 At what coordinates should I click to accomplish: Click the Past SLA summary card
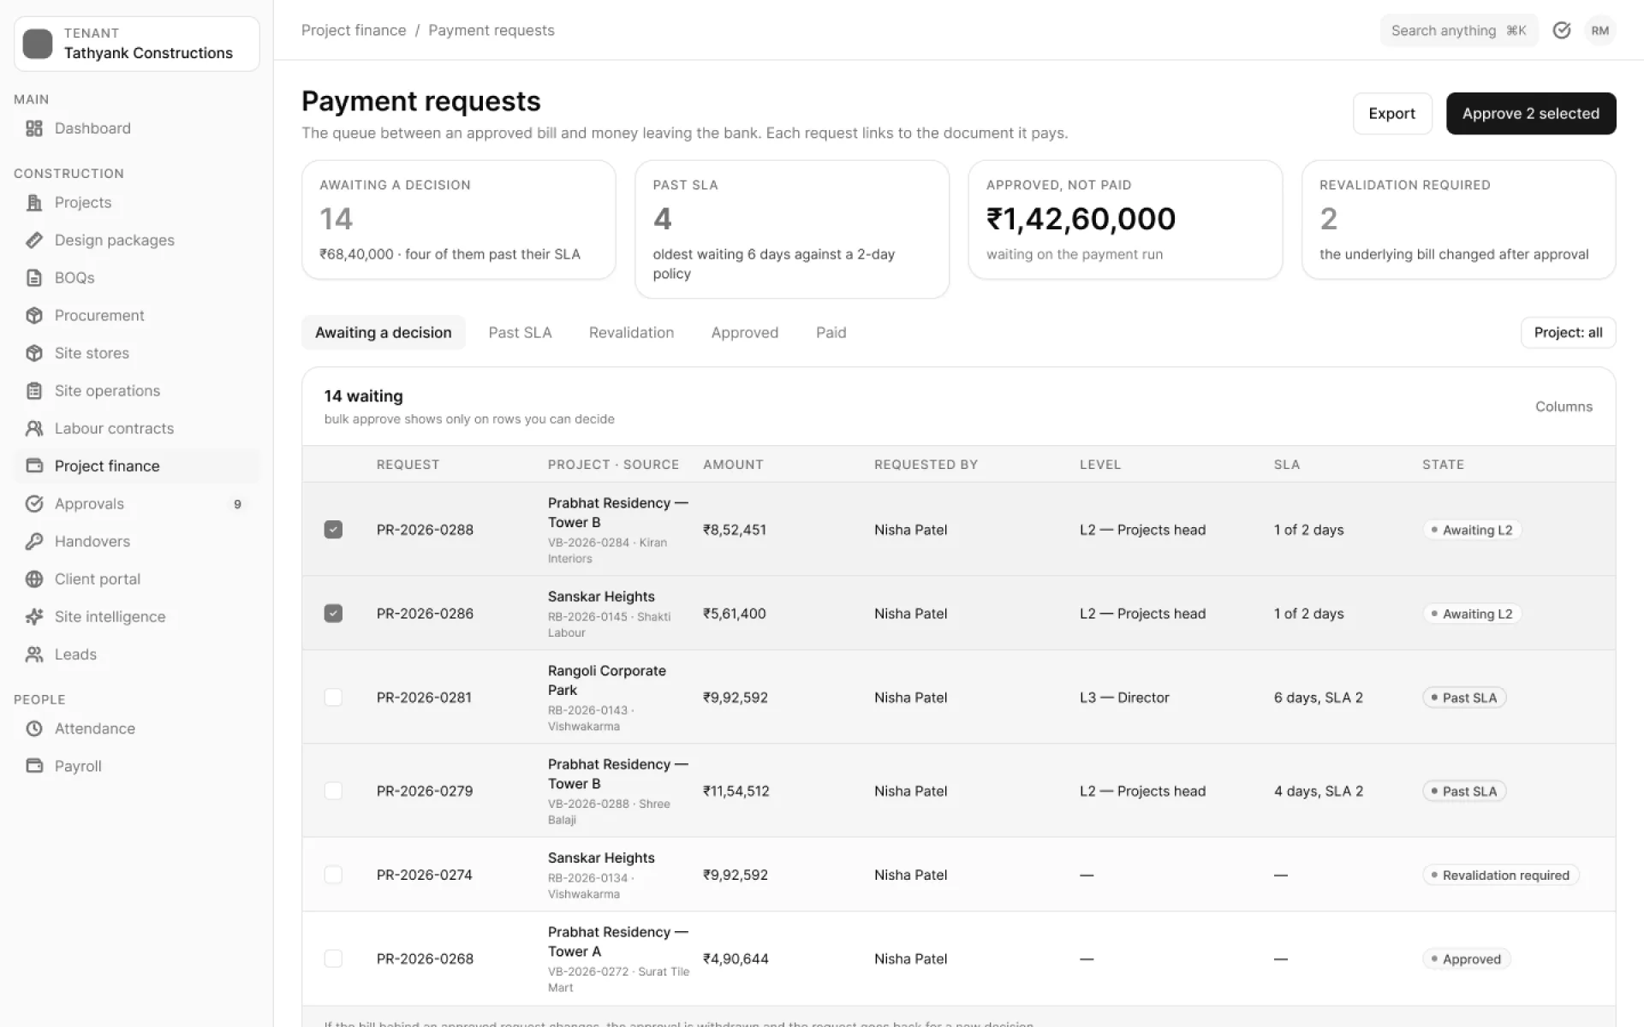point(792,229)
